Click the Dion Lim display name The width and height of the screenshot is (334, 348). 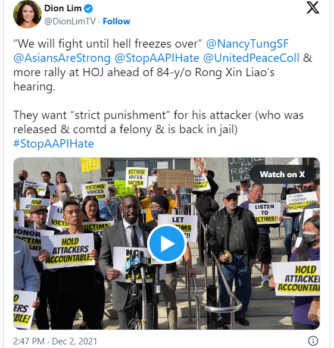63,8
